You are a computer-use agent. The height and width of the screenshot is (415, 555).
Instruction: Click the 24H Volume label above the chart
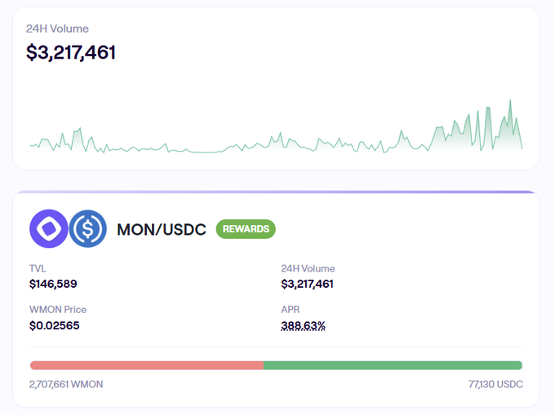click(57, 29)
